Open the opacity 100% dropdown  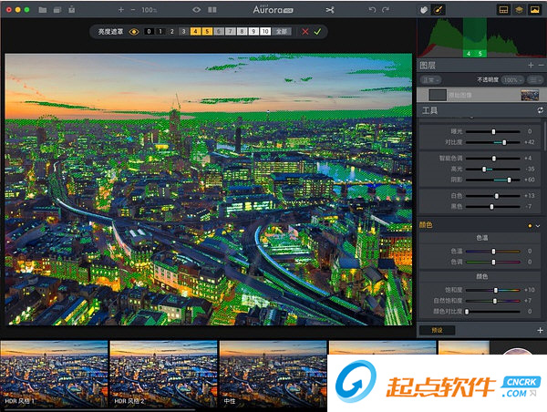pos(512,80)
